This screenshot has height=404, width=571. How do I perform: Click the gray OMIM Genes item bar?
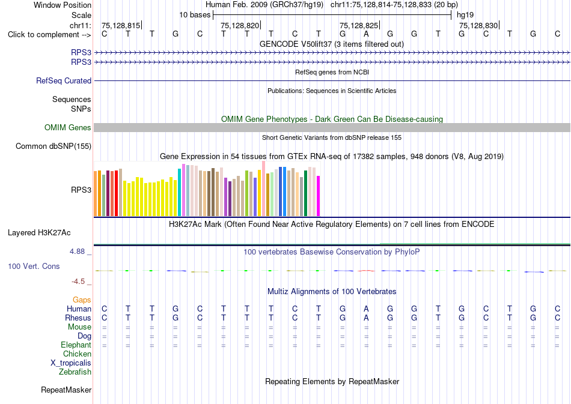point(332,127)
